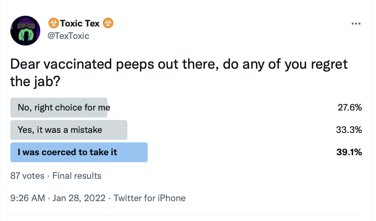Click the 33.3% result percentage
376x221 pixels.
(x=349, y=130)
